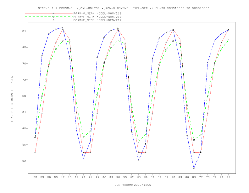Image resolution: width=249 pixels, height=193 pixels.
Task: Click the FHOUR VHHMM:0000>1200 axis label
Action: click(131, 185)
